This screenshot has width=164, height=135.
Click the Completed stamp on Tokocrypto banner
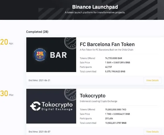[70, 95]
